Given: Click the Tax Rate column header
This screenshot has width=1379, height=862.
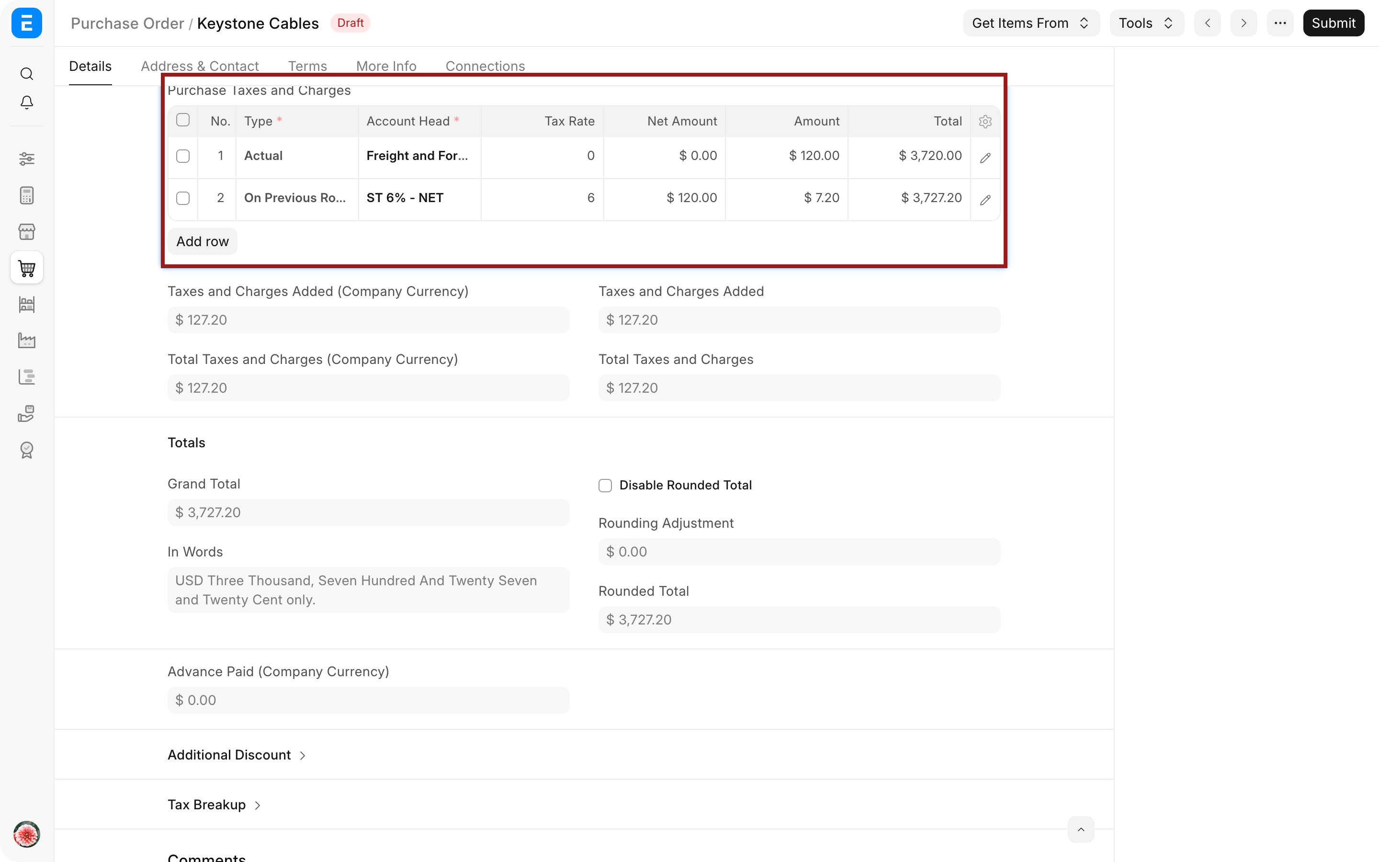Looking at the screenshot, I should coord(543,121).
